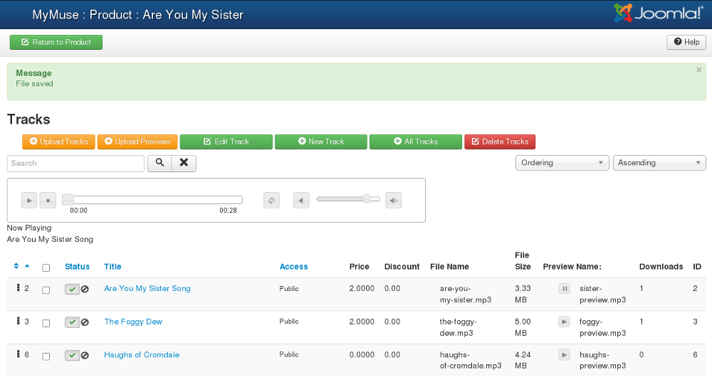Clear search with the X button
The image size is (712, 382).
click(184, 163)
